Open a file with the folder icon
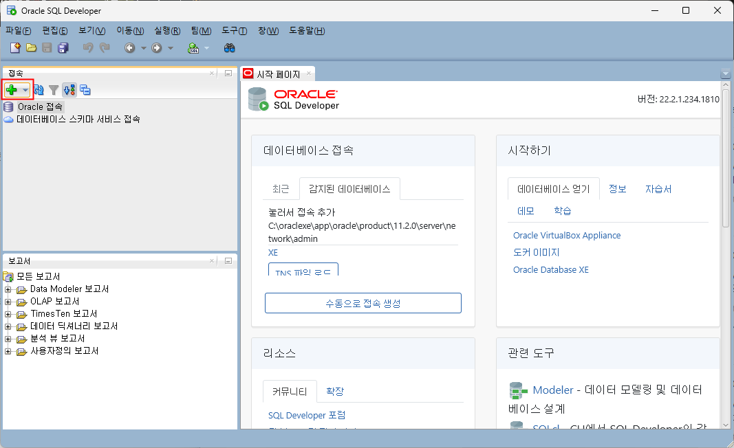The height and width of the screenshot is (448, 734). point(31,48)
